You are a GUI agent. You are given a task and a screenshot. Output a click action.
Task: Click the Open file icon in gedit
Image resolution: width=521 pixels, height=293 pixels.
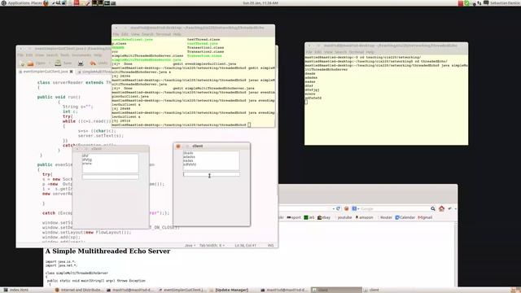click(x=31, y=63)
